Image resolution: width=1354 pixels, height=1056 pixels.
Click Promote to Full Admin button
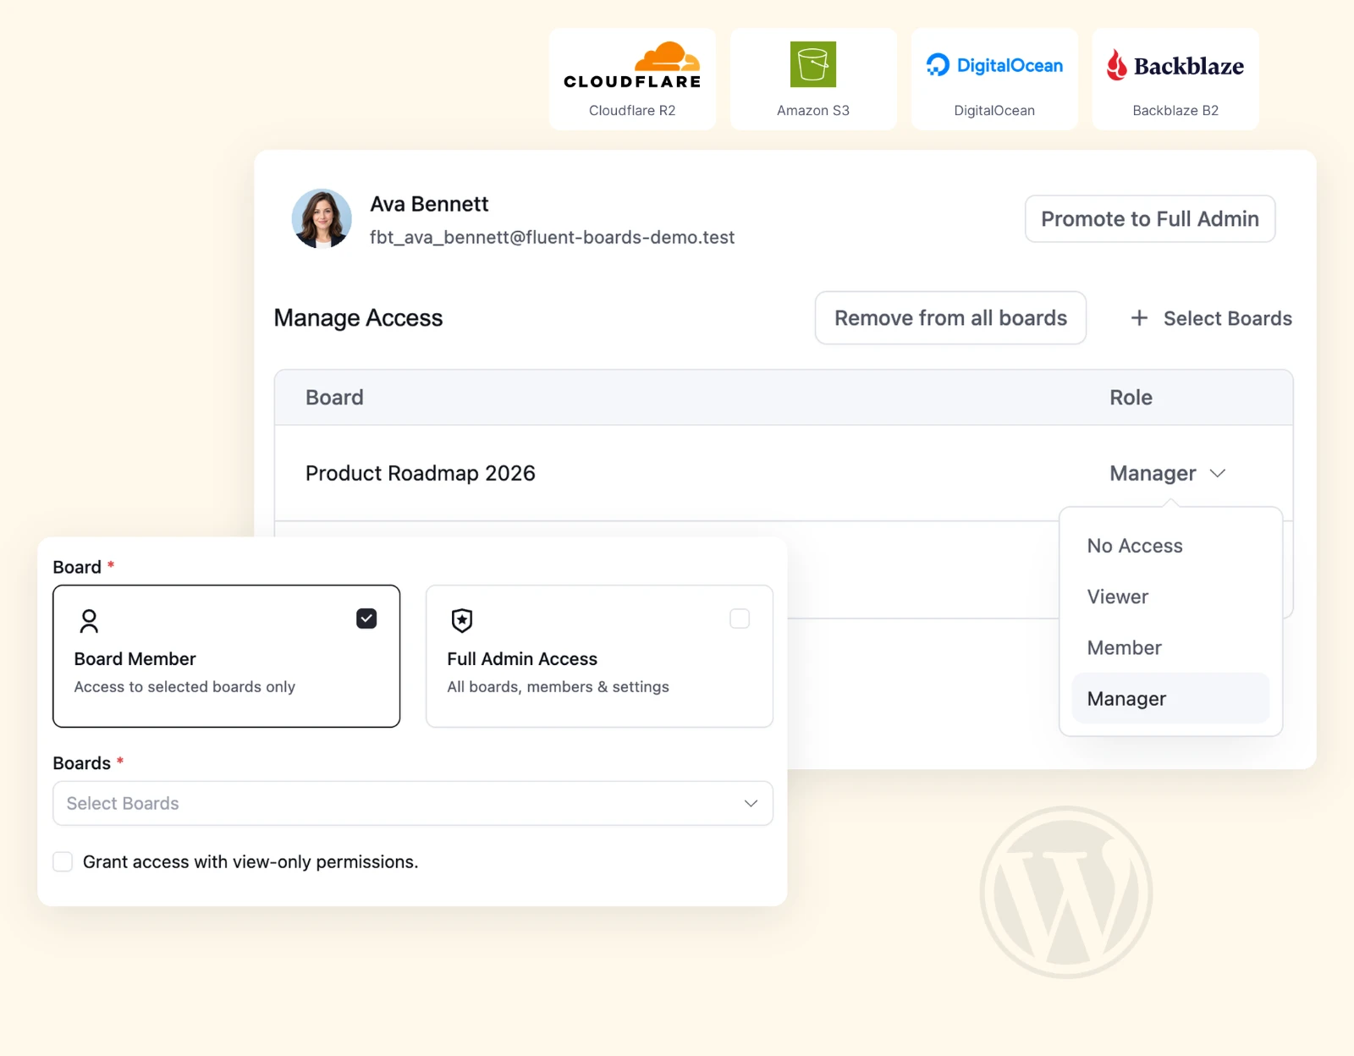pyautogui.click(x=1150, y=219)
